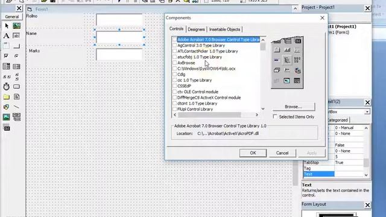
Task: Select the Image control tool
Action: pyautogui.click(x=7, y=117)
